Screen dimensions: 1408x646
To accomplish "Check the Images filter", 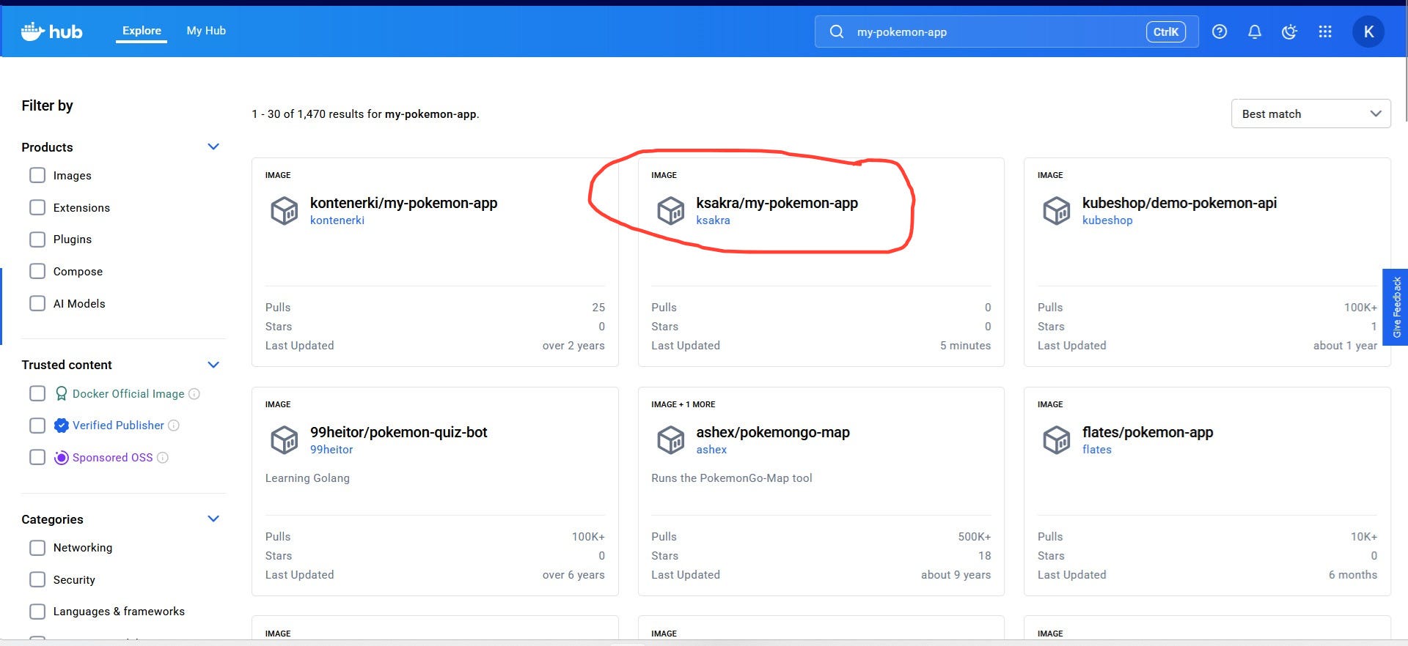I will pyautogui.click(x=37, y=175).
